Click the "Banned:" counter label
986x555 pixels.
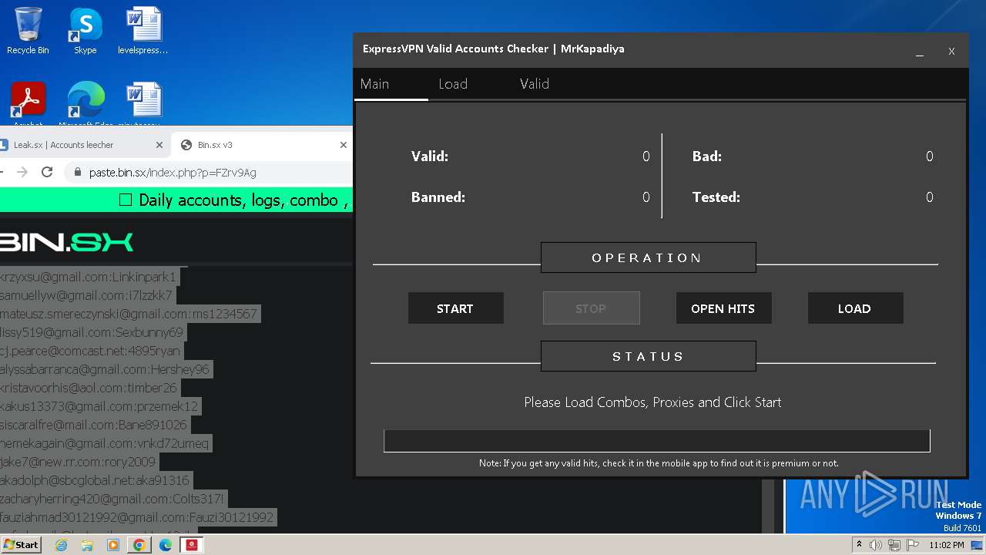[438, 197]
